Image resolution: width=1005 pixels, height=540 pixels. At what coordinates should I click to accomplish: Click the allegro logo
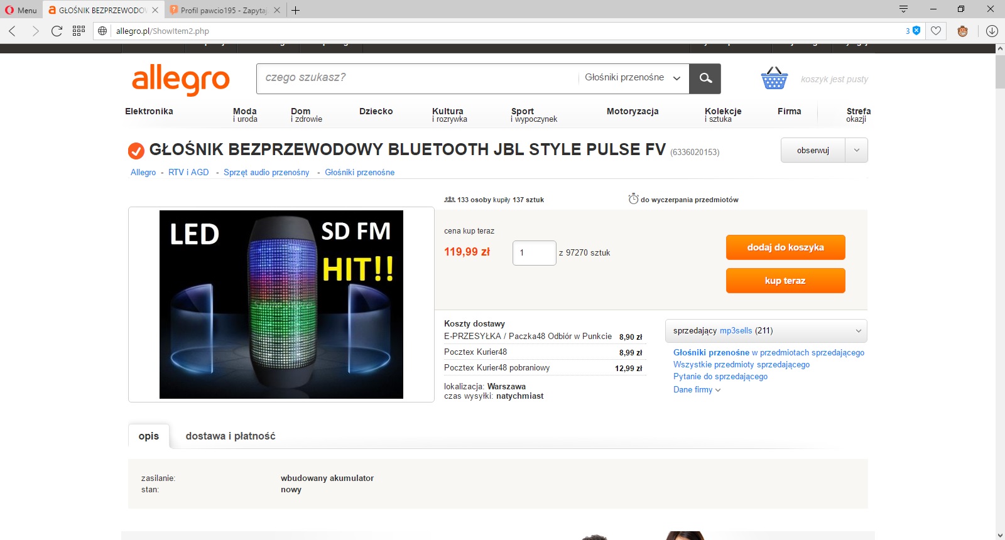click(x=181, y=80)
